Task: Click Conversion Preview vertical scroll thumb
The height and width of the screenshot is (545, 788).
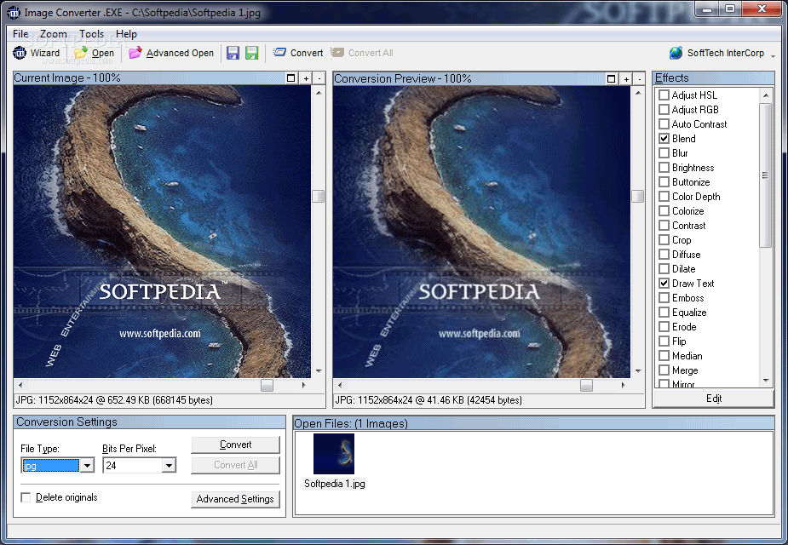Action: pyautogui.click(x=638, y=196)
